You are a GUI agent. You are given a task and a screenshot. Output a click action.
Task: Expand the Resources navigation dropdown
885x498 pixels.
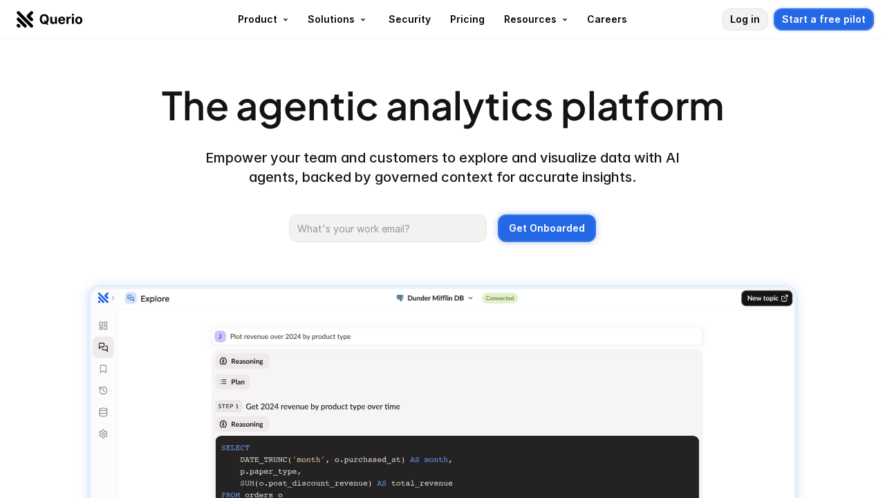[535, 19]
